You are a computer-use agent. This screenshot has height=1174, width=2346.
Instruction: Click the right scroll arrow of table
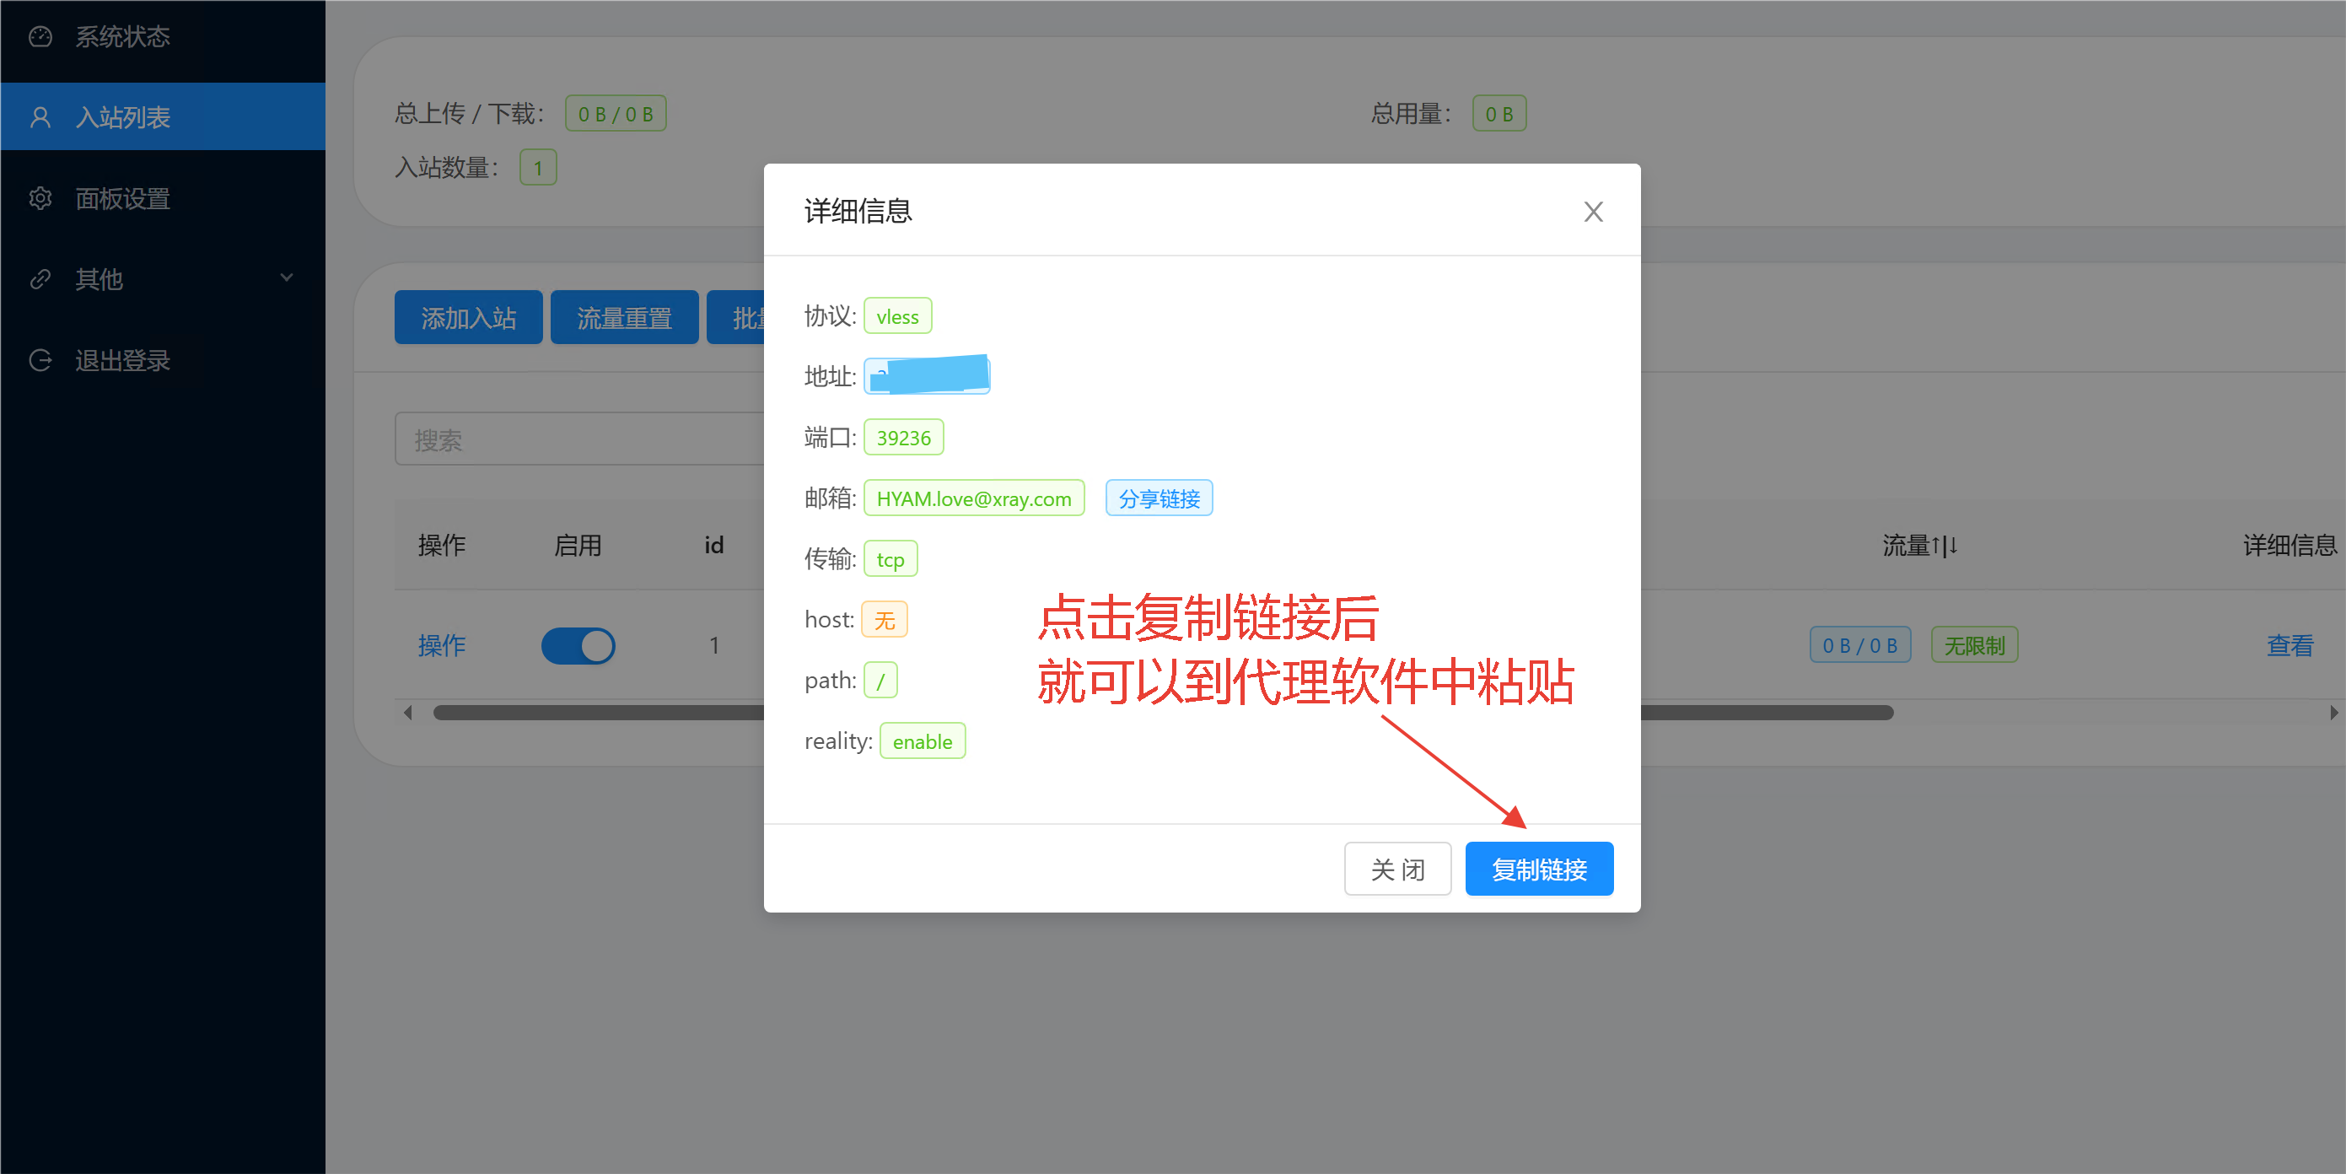2333,714
